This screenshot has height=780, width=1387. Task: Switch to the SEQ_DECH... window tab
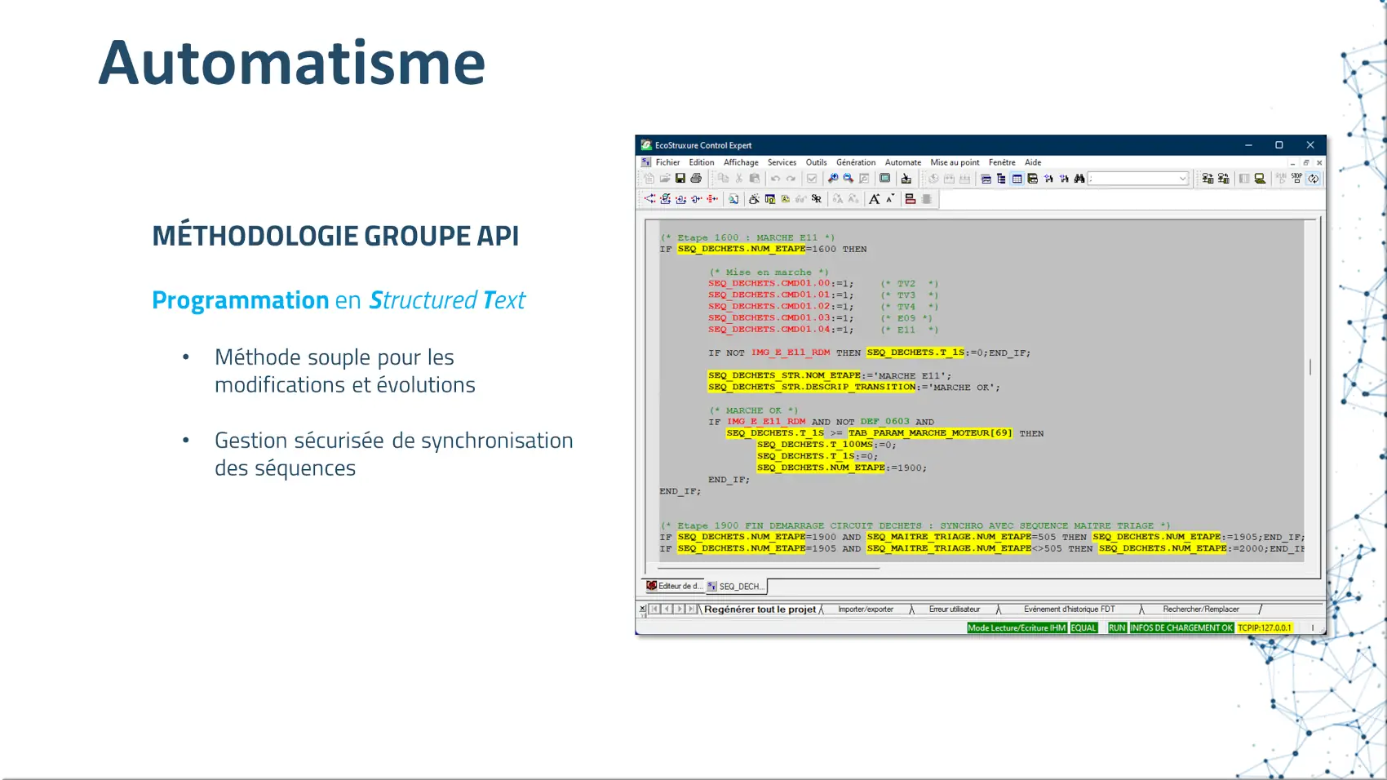pyautogui.click(x=736, y=587)
